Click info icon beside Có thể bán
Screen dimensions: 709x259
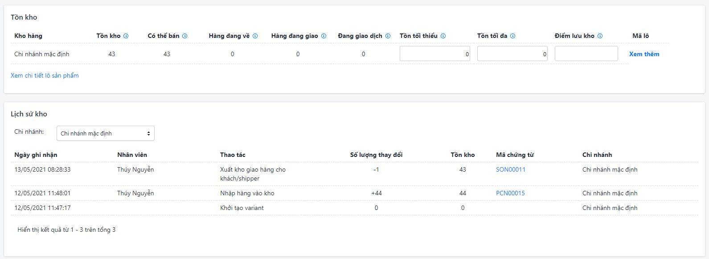(x=185, y=36)
